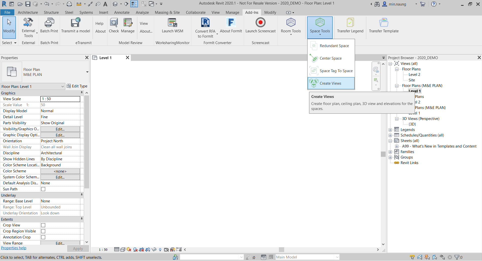Check the Annotation Crop checkbox
482x261 pixels.
43,237
